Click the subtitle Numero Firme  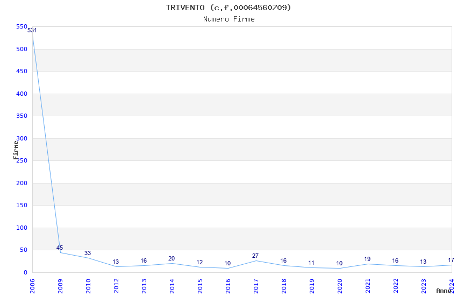tap(229, 19)
